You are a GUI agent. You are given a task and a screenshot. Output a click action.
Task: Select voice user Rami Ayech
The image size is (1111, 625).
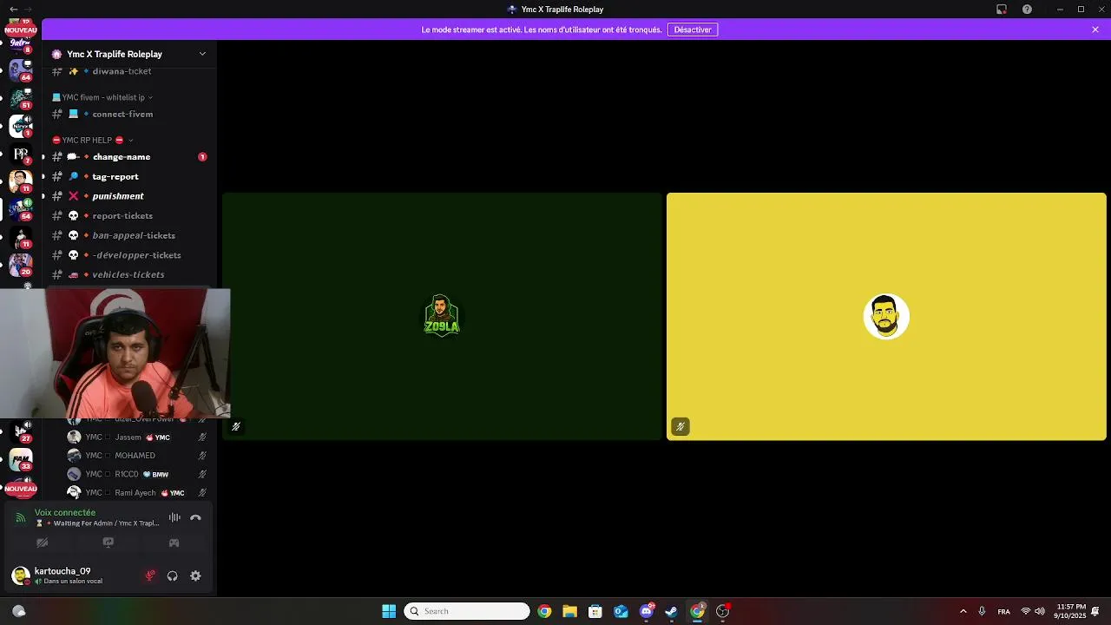pos(136,493)
